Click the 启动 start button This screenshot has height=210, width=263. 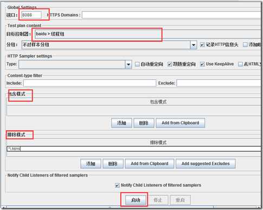(x=136, y=200)
